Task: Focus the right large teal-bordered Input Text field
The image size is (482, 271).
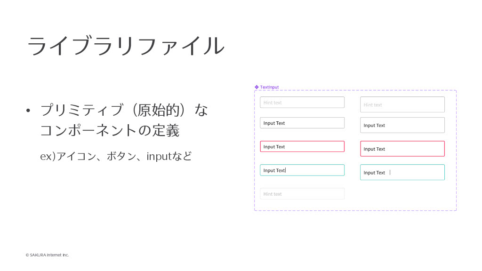Action: [x=402, y=172]
